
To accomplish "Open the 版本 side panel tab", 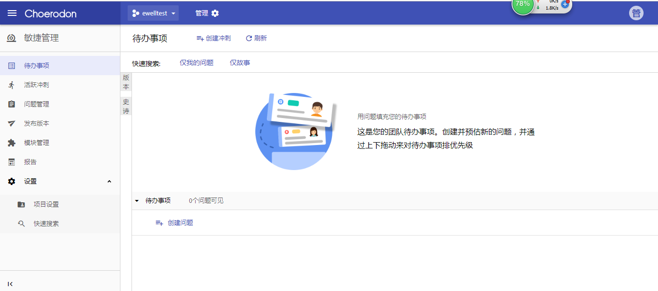I will 126,82.
